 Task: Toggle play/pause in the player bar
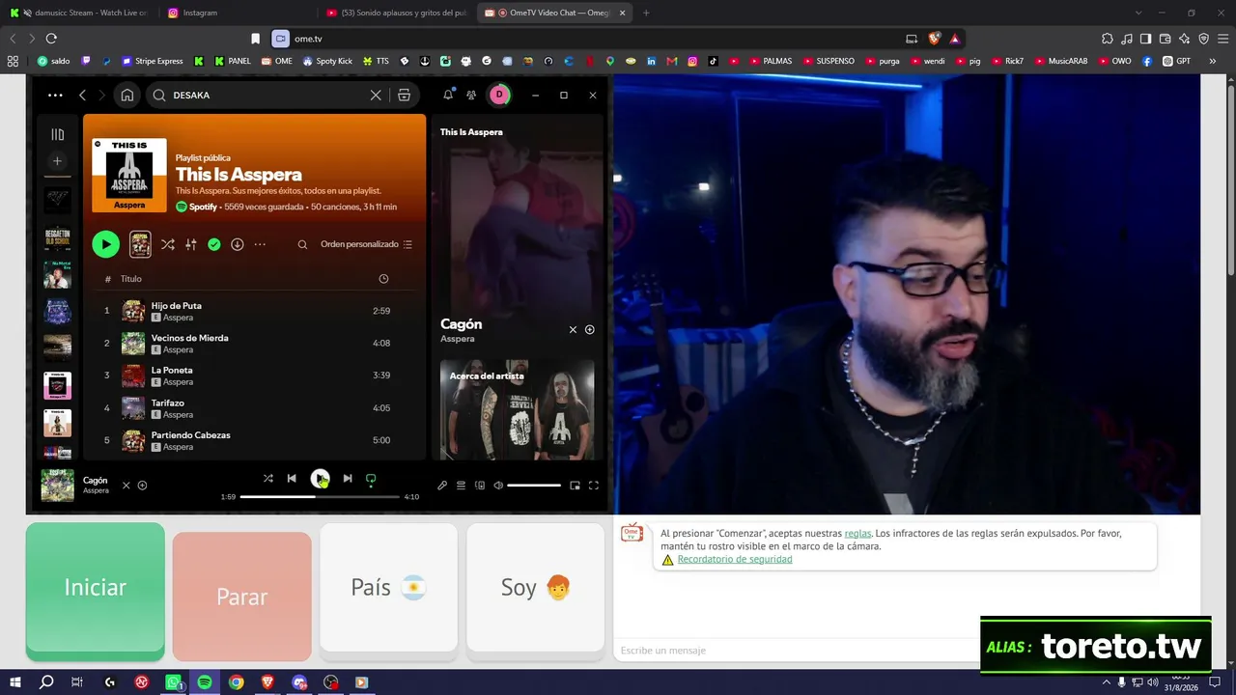(x=320, y=478)
